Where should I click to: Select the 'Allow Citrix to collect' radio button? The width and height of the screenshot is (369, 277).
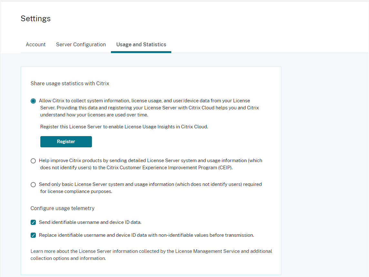coord(33,101)
